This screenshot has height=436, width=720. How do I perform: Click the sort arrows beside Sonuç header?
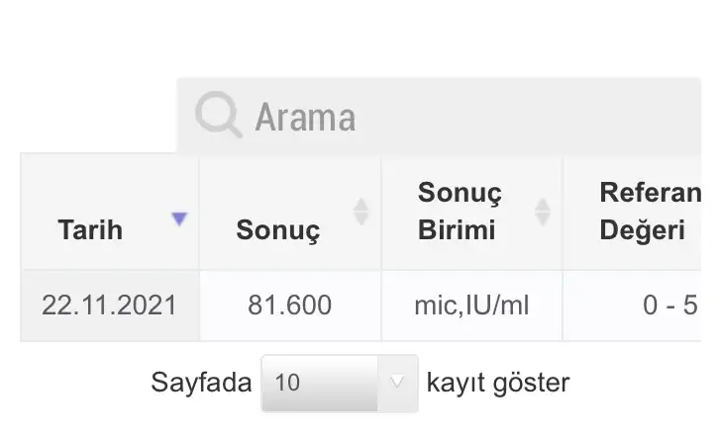[x=360, y=212]
